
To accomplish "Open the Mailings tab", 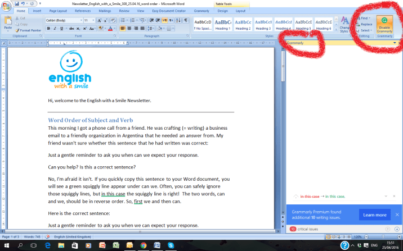I will (105, 11).
